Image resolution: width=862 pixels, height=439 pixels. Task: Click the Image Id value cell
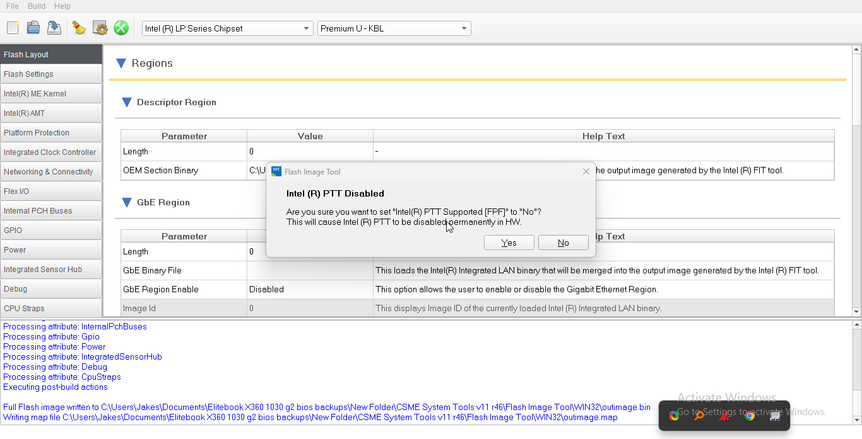310,309
